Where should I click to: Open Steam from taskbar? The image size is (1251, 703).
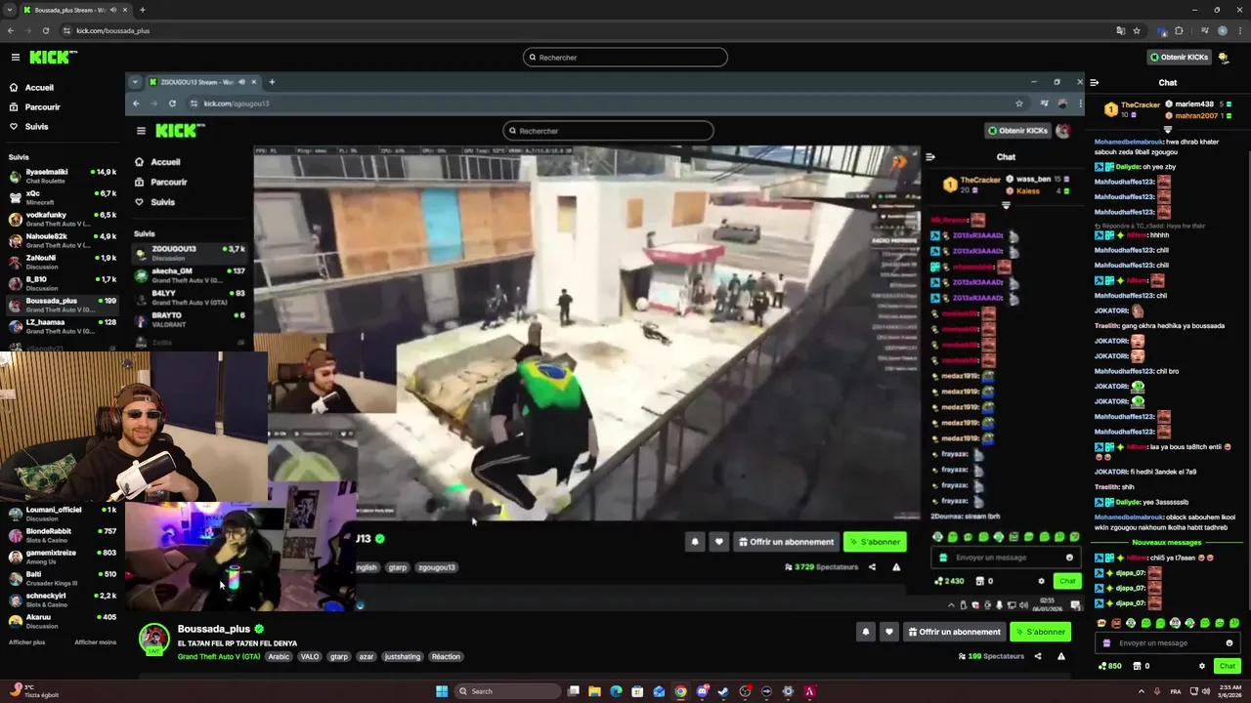(723, 691)
